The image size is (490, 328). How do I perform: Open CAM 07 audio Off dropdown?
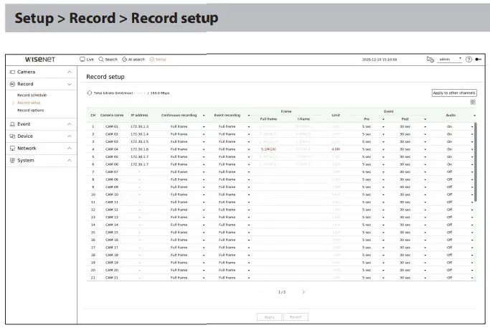point(472,172)
